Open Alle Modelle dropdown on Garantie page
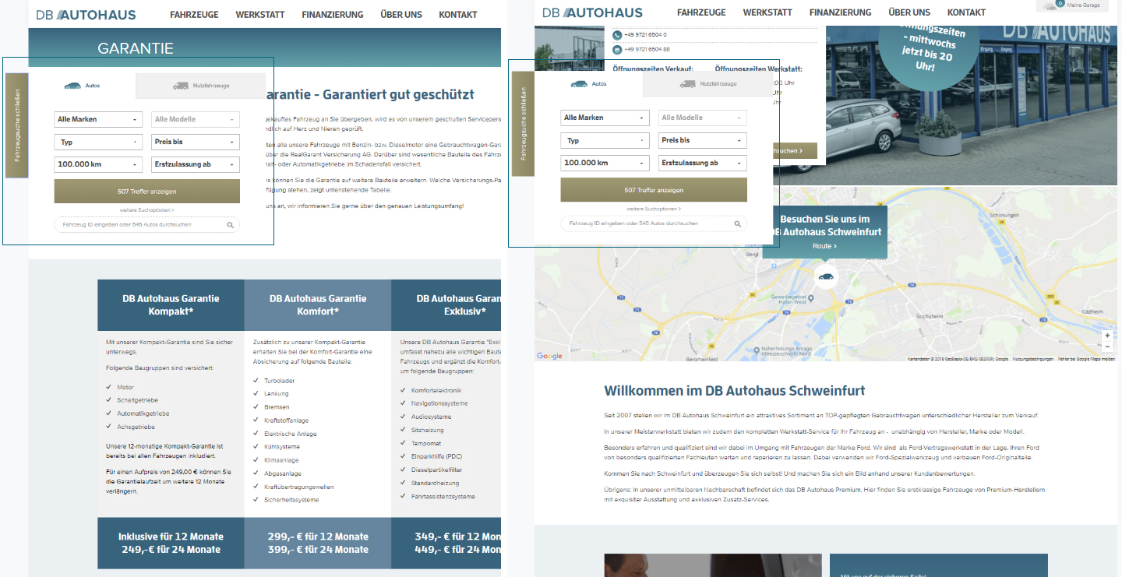Screen dimensions: 1122x577 coord(196,119)
